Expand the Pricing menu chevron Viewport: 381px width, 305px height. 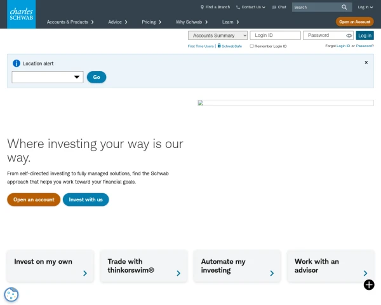click(160, 22)
